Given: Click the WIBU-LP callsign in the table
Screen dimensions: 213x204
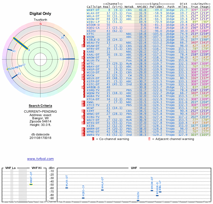Looking at the screenshot, I should pos(93,22).
